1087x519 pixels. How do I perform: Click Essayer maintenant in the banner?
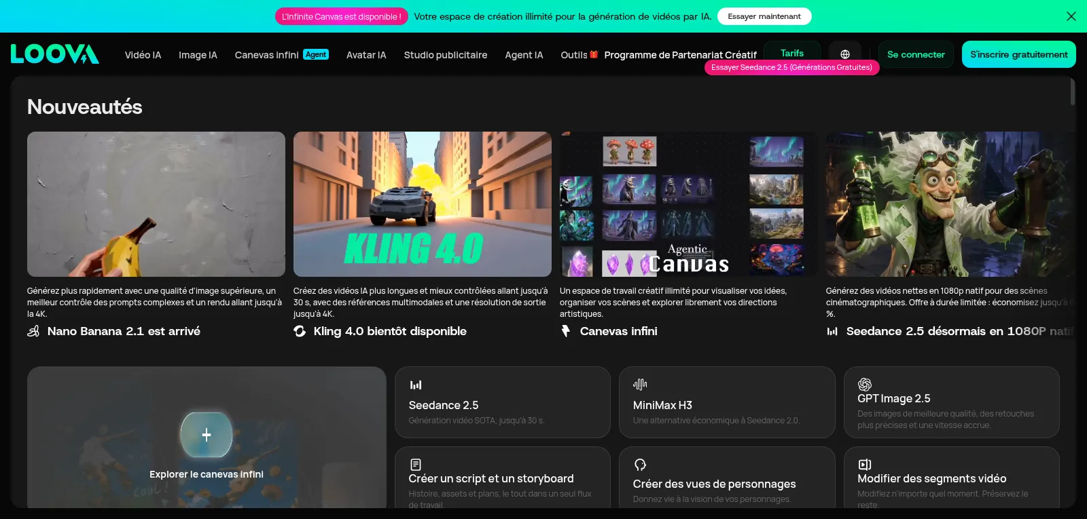coord(764,16)
